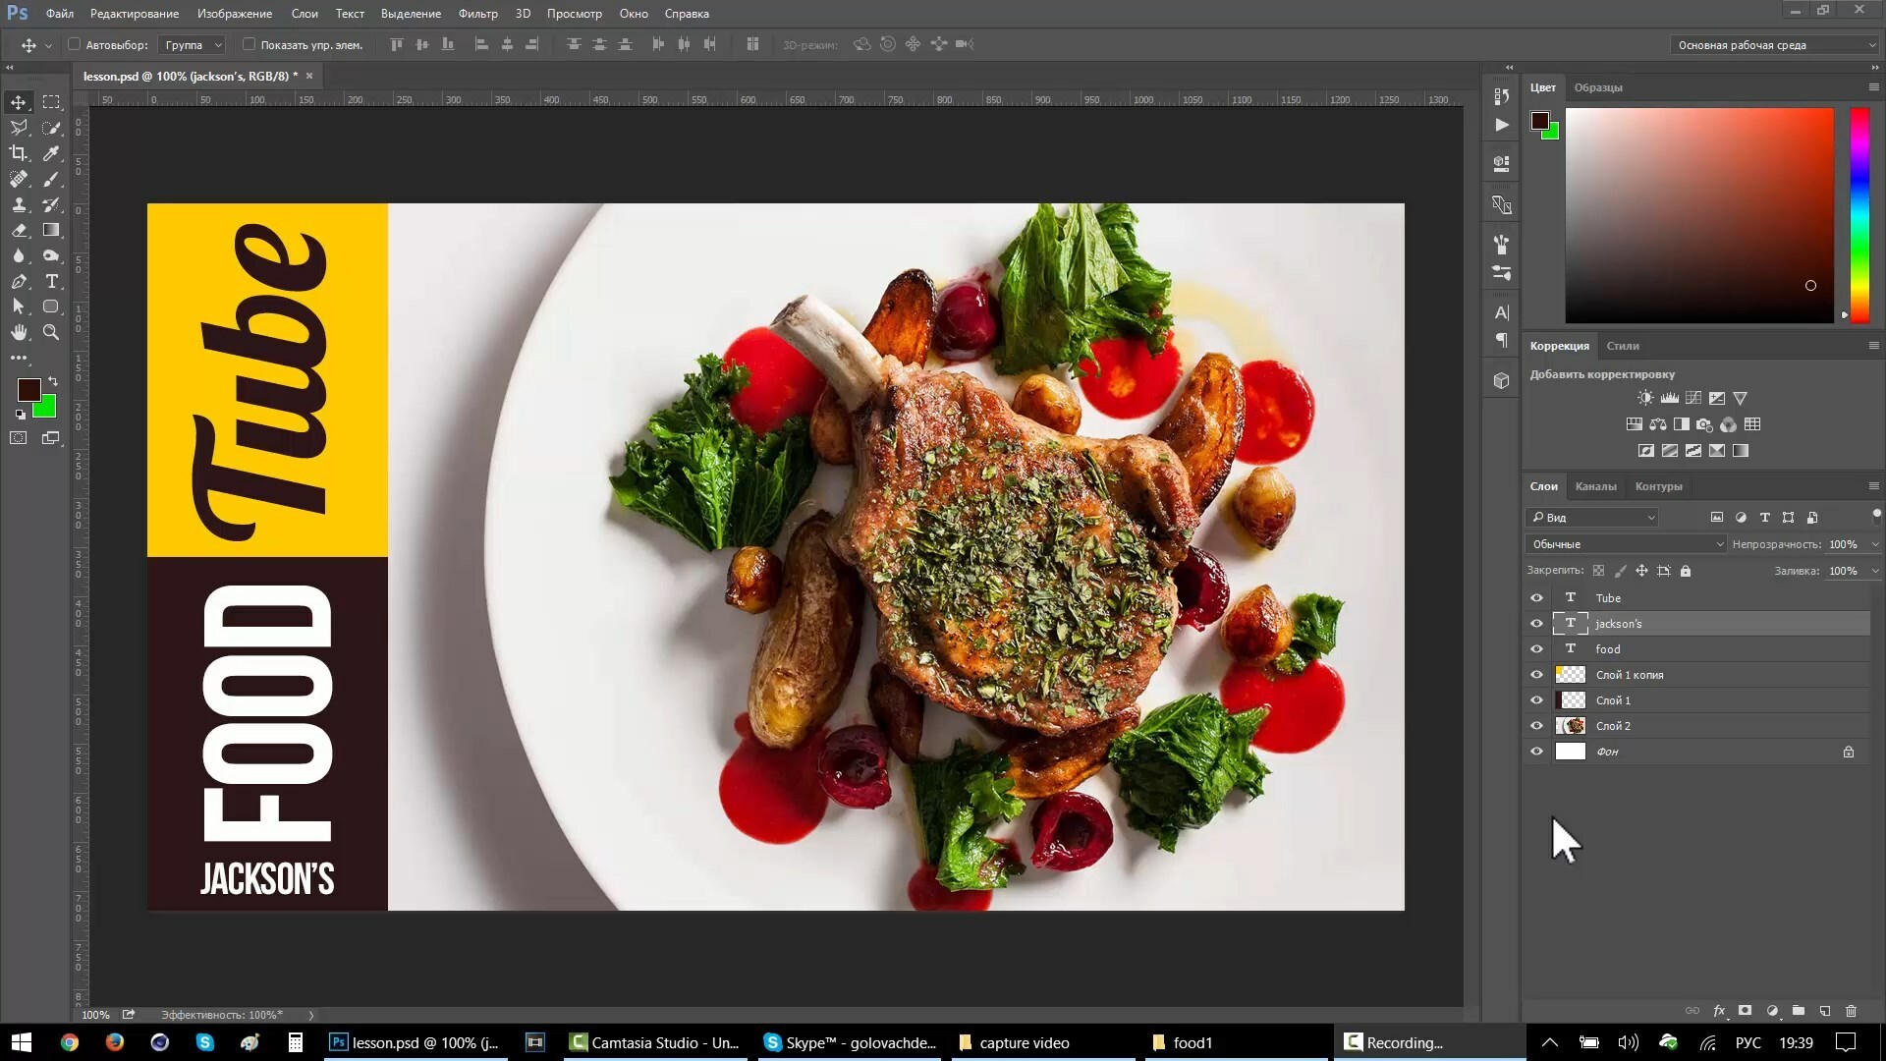This screenshot has height=1061, width=1886.
Task: Switch to the Стили tab
Action: [1623, 346]
